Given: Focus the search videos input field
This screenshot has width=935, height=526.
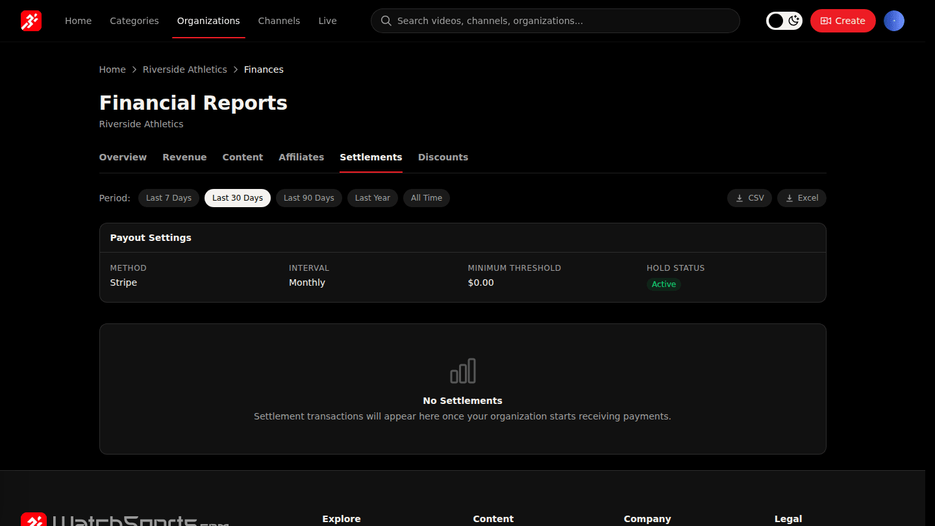Looking at the screenshot, I should 555,21.
